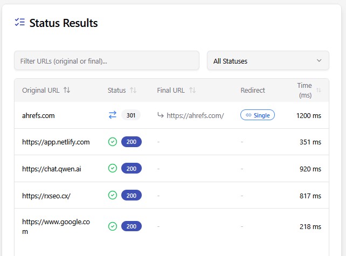Click the 200 badge in the rxseo.cx row
The image size is (346, 256).
(x=132, y=195)
